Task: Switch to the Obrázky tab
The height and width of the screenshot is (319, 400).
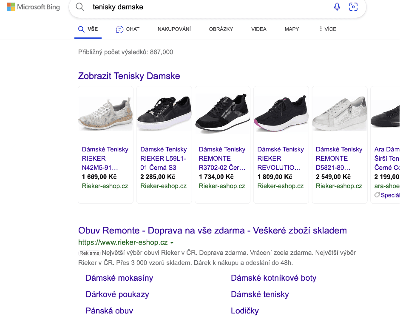Action: coord(221,29)
